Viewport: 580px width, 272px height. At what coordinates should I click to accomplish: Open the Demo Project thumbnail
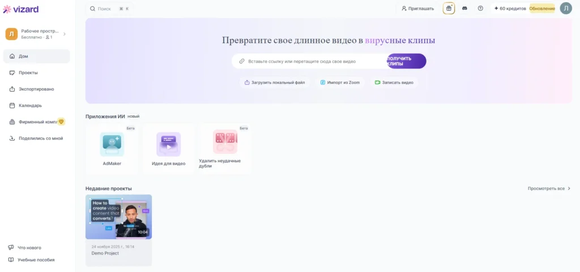coord(118,217)
